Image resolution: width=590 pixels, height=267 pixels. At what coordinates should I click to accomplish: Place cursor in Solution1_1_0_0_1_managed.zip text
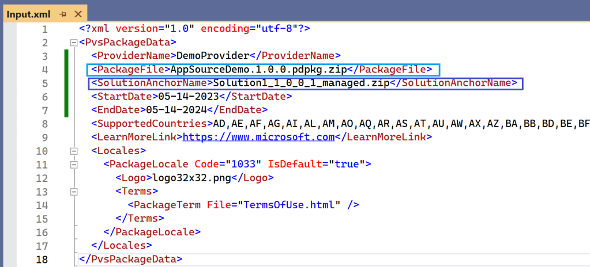point(301,83)
